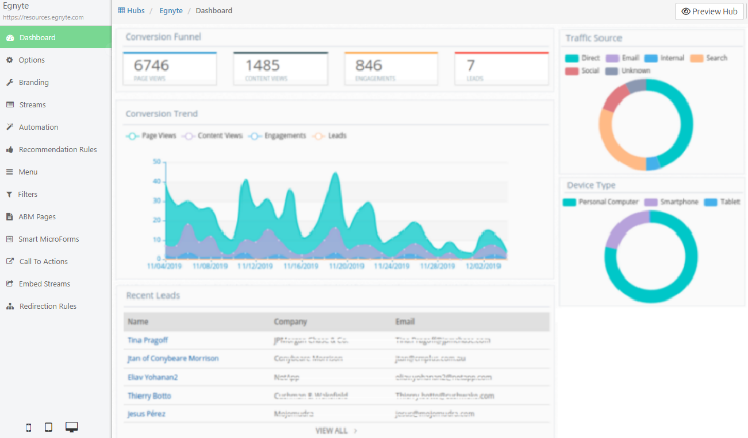Open lead Thierry Botto
Screen dimensions: 748x438
pyautogui.click(x=149, y=396)
